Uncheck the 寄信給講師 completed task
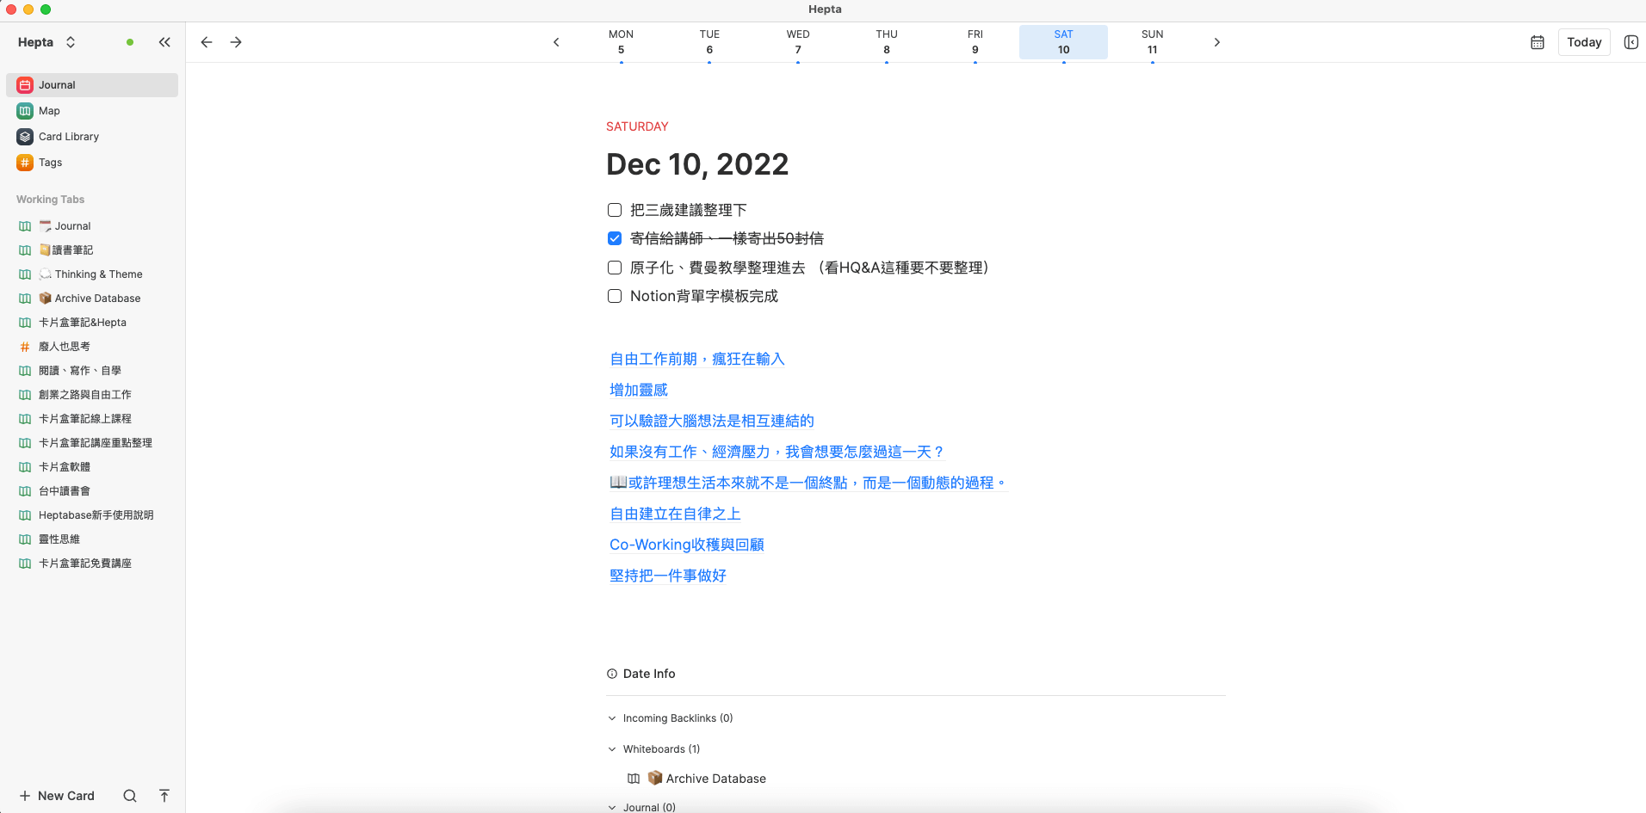 point(614,238)
